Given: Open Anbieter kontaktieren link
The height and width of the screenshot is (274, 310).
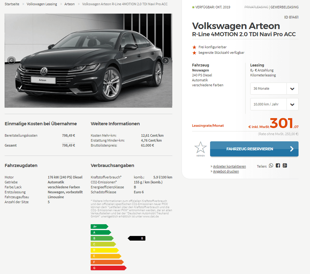Looking at the screenshot, I should (229, 166).
